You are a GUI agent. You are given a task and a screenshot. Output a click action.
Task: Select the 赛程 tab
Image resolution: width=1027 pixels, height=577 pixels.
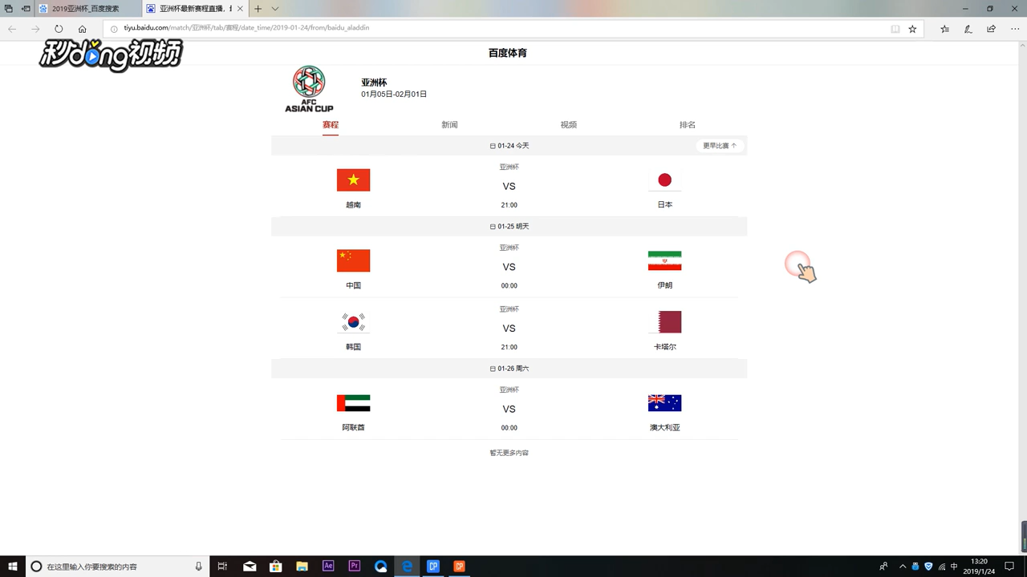click(331, 125)
